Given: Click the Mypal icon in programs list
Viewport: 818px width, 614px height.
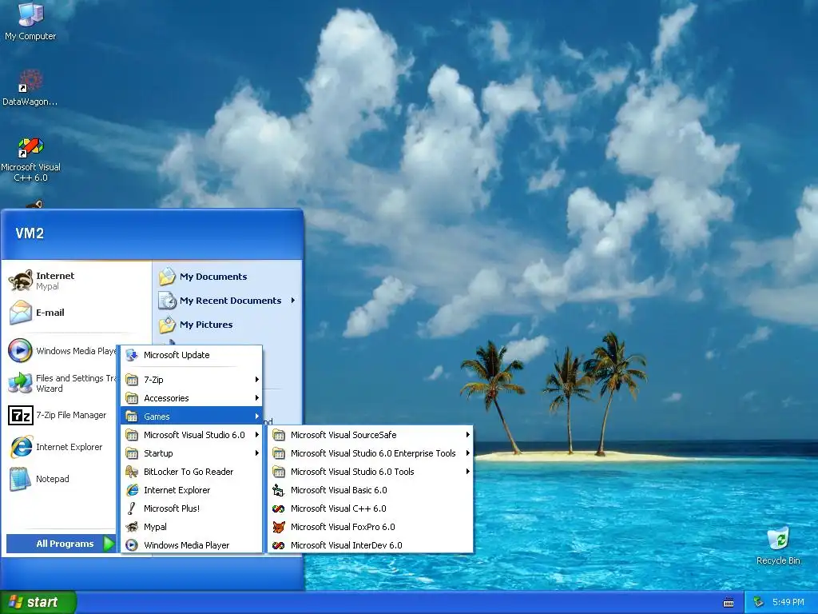Looking at the screenshot, I should tap(132, 527).
